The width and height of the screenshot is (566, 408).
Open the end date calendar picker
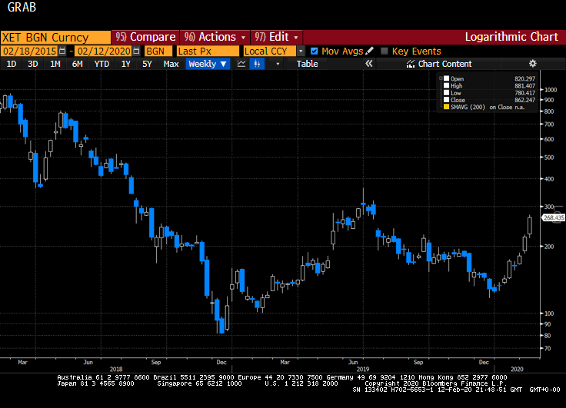[136, 51]
